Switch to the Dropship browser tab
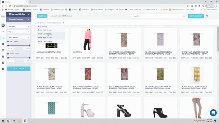The image size is (219, 123). 14,2
